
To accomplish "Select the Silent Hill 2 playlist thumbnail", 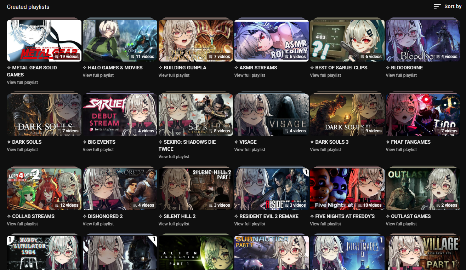I will (196, 189).
